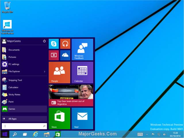Open Games from the Start menu
The height and width of the screenshot is (138, 184).
24,109
